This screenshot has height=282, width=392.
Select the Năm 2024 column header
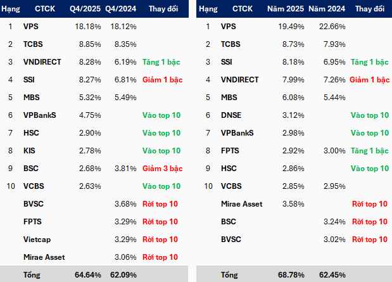pyautogui.click(x=327, y=10)
